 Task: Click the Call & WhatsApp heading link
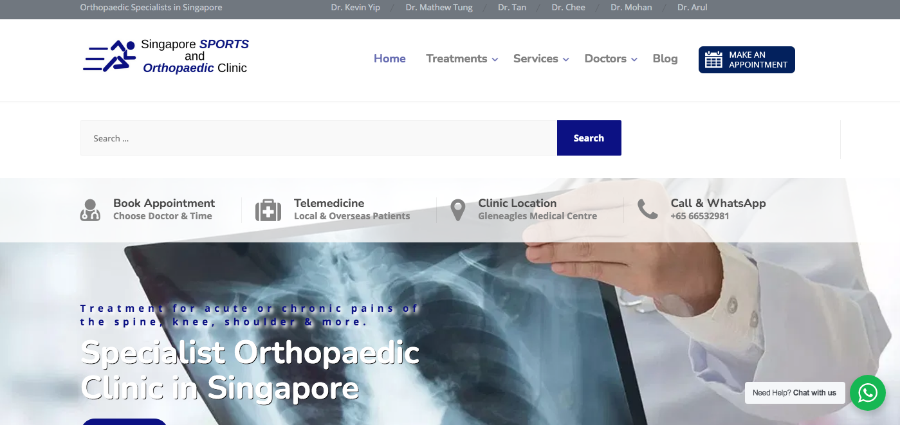(718, 203)
